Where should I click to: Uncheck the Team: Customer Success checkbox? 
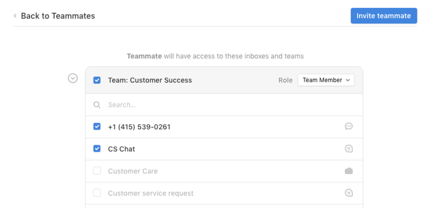pyautogui.click(x=97, y=80)
